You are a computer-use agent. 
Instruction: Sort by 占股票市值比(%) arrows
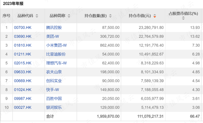183,18
